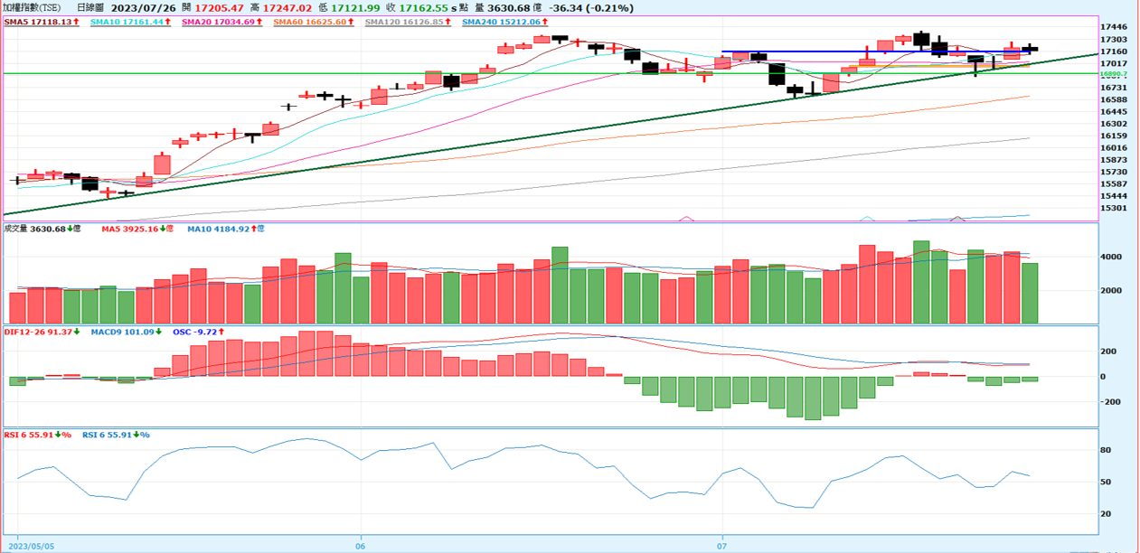Screen dimensions: 1140x553
Task: Select the SMA5 17118.13 legend entry
Action: [x=40, y=21]
